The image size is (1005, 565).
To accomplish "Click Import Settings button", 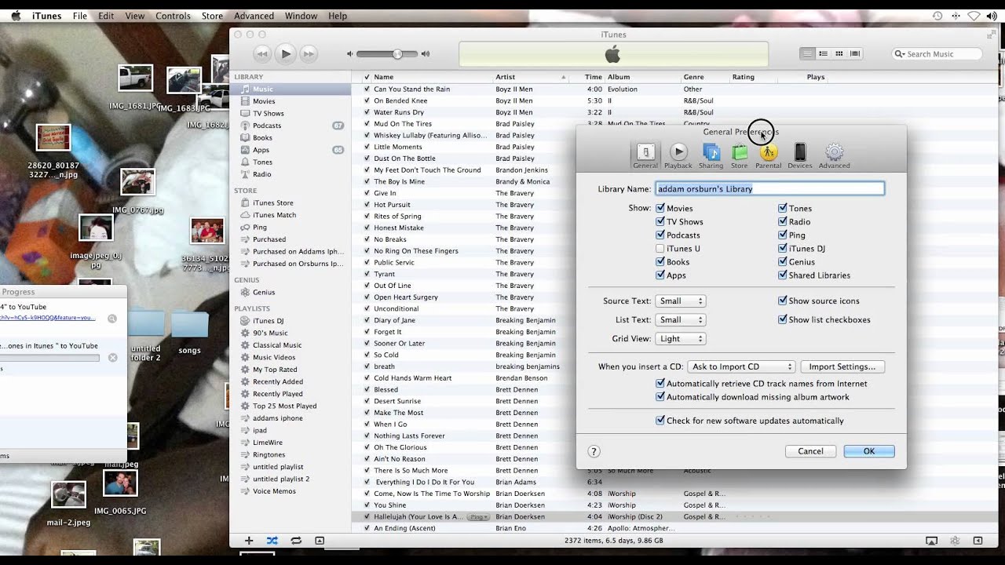I will pos(842,366).
